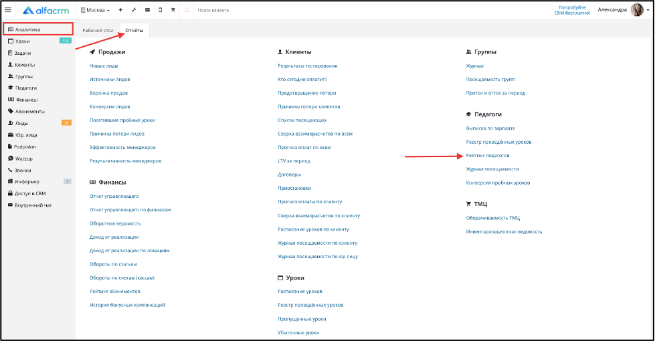Click the Александра user avatar
This screenshot has width=655, height=341.
coord(637,9)
